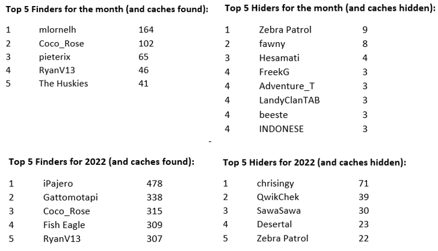The height and width of the screenshot is (251, 438).
Task: Select pieterix in the monthly finders list
Action: [54, 57]
